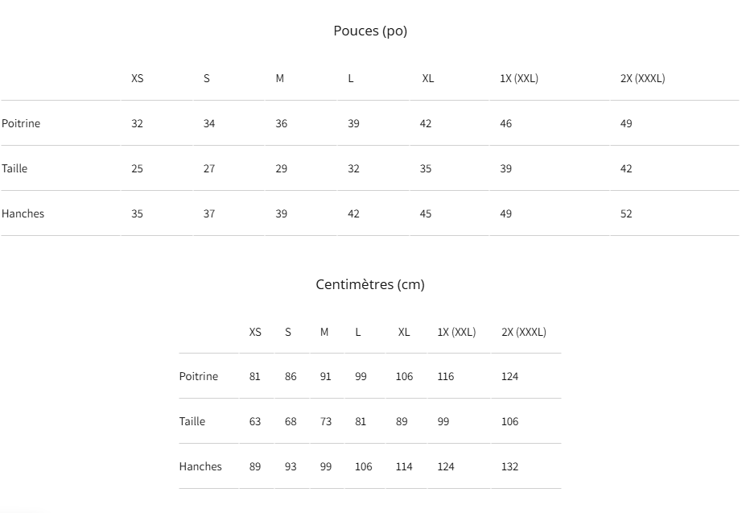
Task: Select the Hanches row label in centimeters table
Action: click(x=200, y=467)
